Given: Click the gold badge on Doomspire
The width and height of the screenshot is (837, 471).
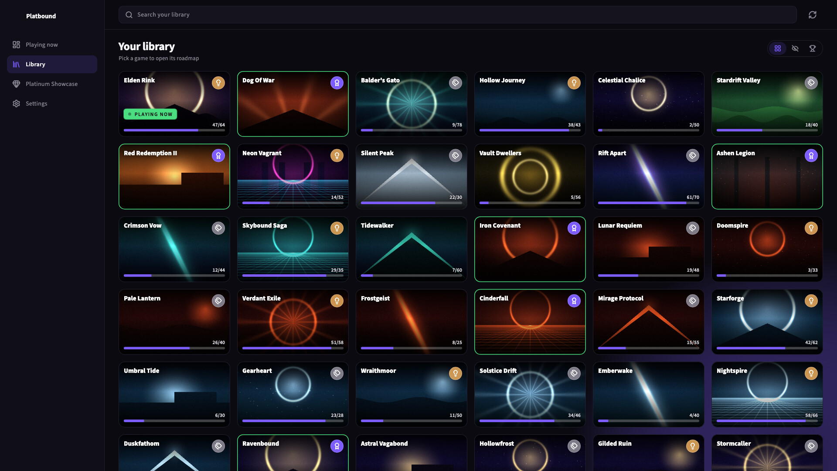Looking at the screenshot, I should coord(811,228).
